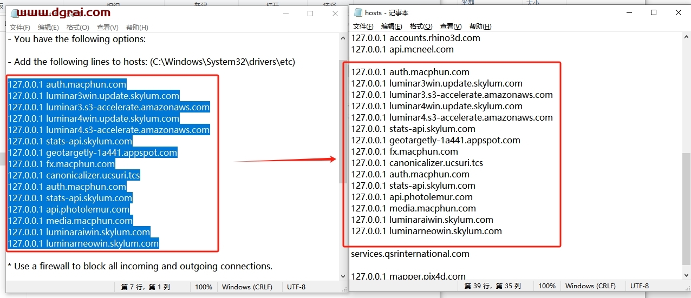Open 帮助(H) menu in hosts Notepad window
This screenshot has width=691, height=298.
[480, 27]
